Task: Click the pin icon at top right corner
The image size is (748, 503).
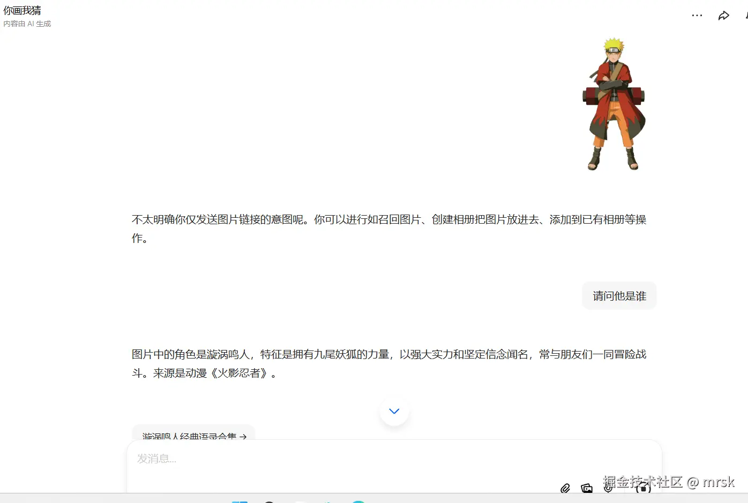Action: click(746, 15)
